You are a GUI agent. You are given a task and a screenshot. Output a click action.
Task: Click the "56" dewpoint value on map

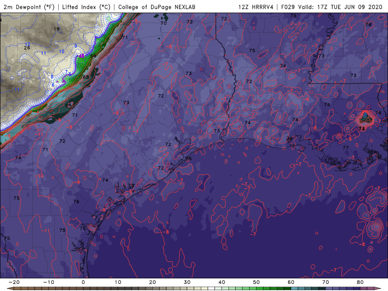pyautogui.click(x=93, y=56)
